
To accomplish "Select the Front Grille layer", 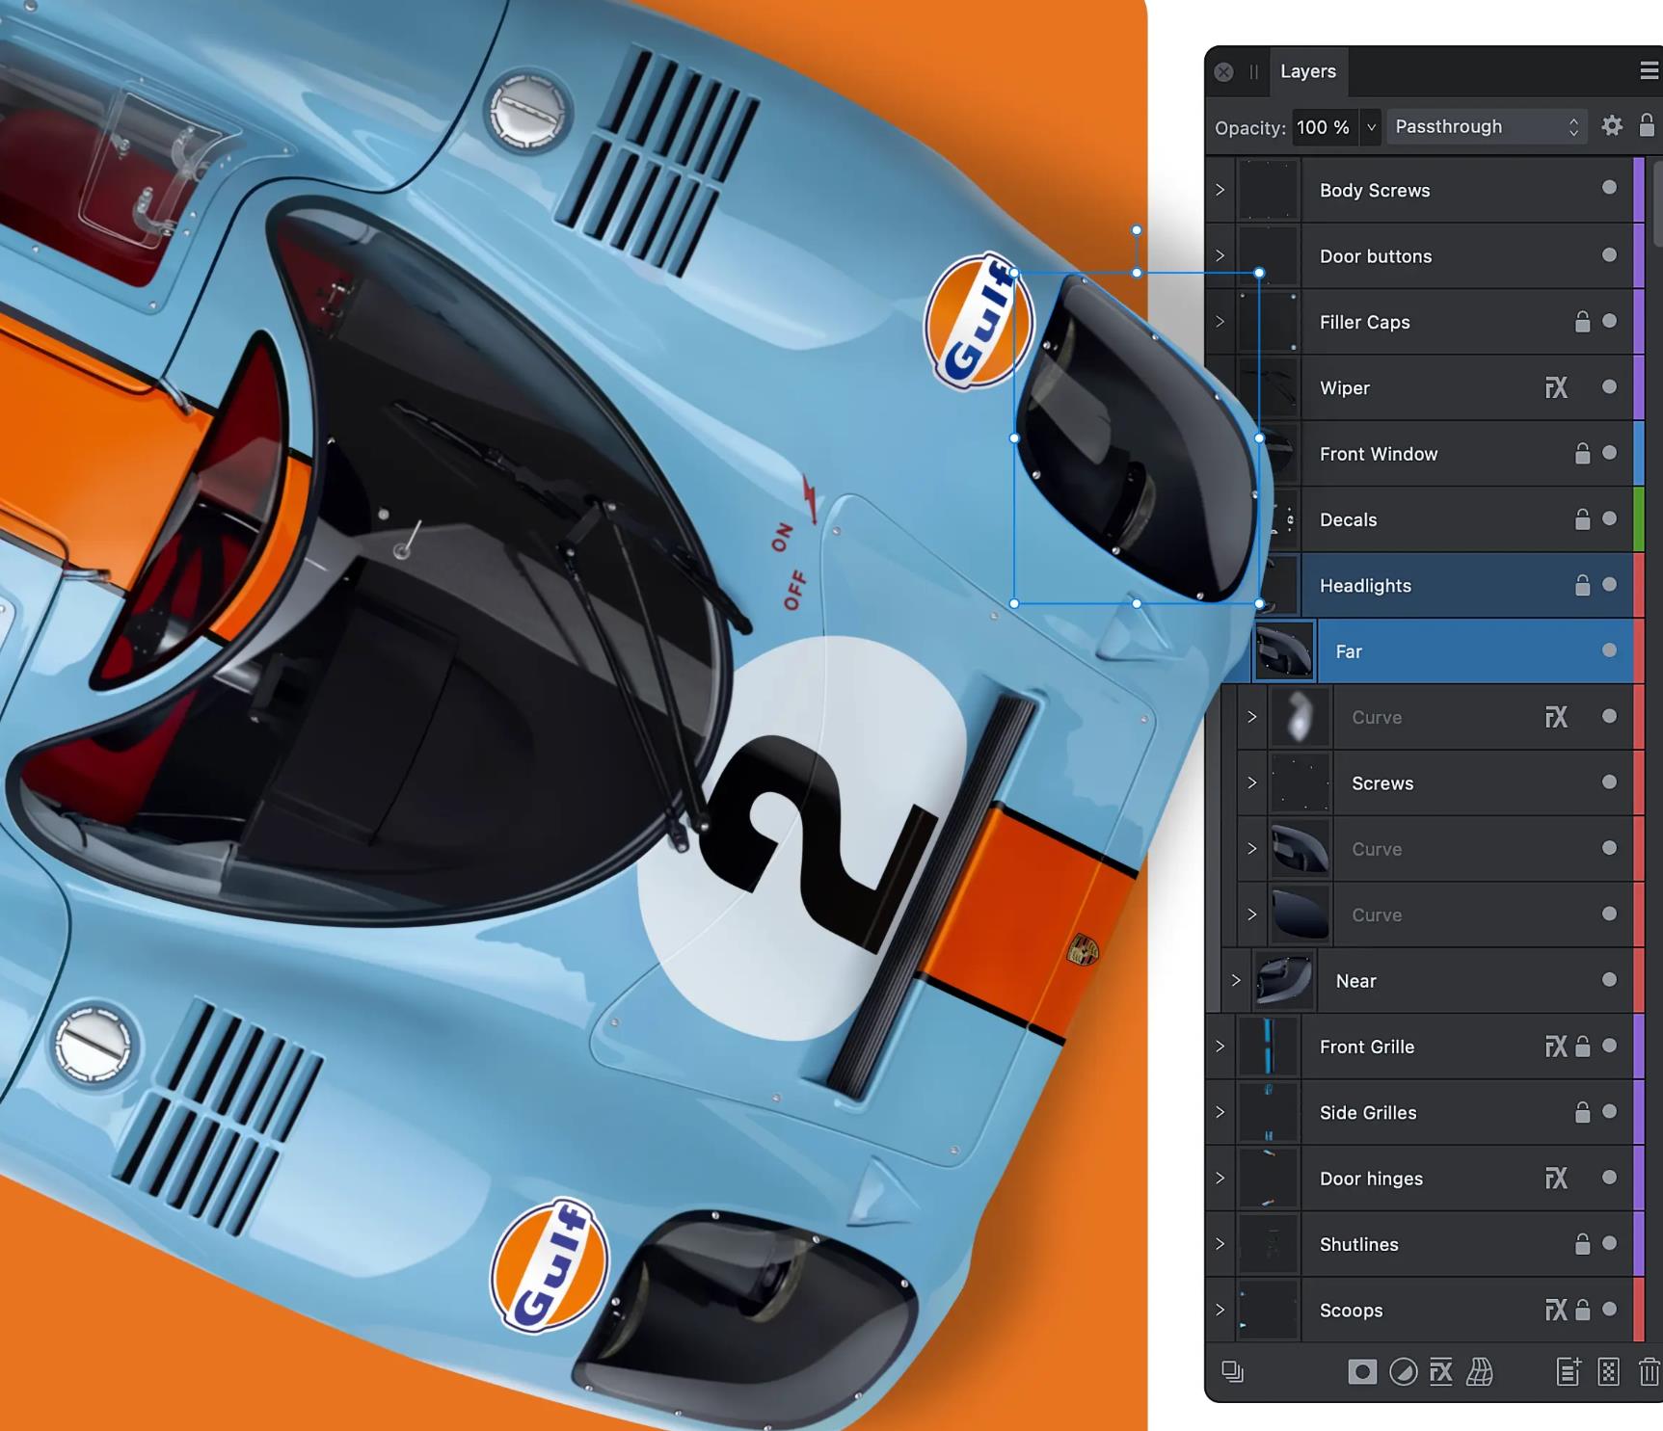I will click(1366, 1047).
